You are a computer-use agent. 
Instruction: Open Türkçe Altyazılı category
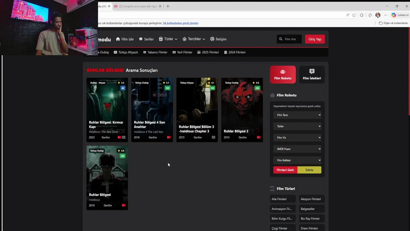(x=126, y=52)
